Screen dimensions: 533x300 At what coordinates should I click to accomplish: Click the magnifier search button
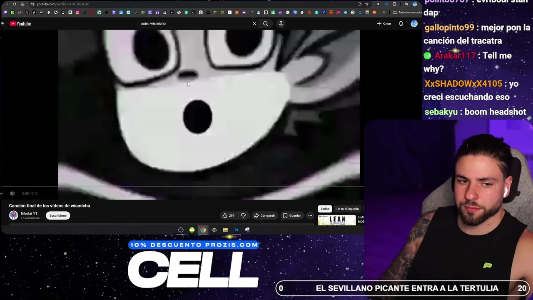(265, 24)
